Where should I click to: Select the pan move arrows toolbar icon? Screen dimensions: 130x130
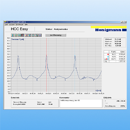pos(40,35)
